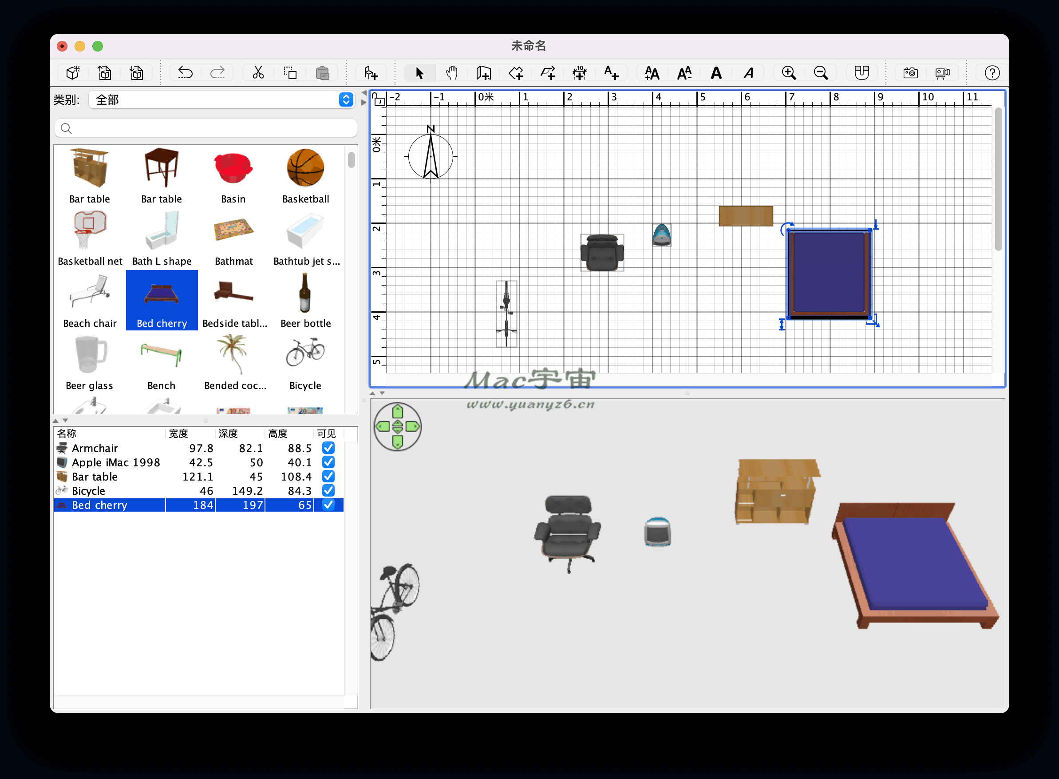1059x779 pixels.
Task: Click the furniture search field
Action: tap(206, 128)
